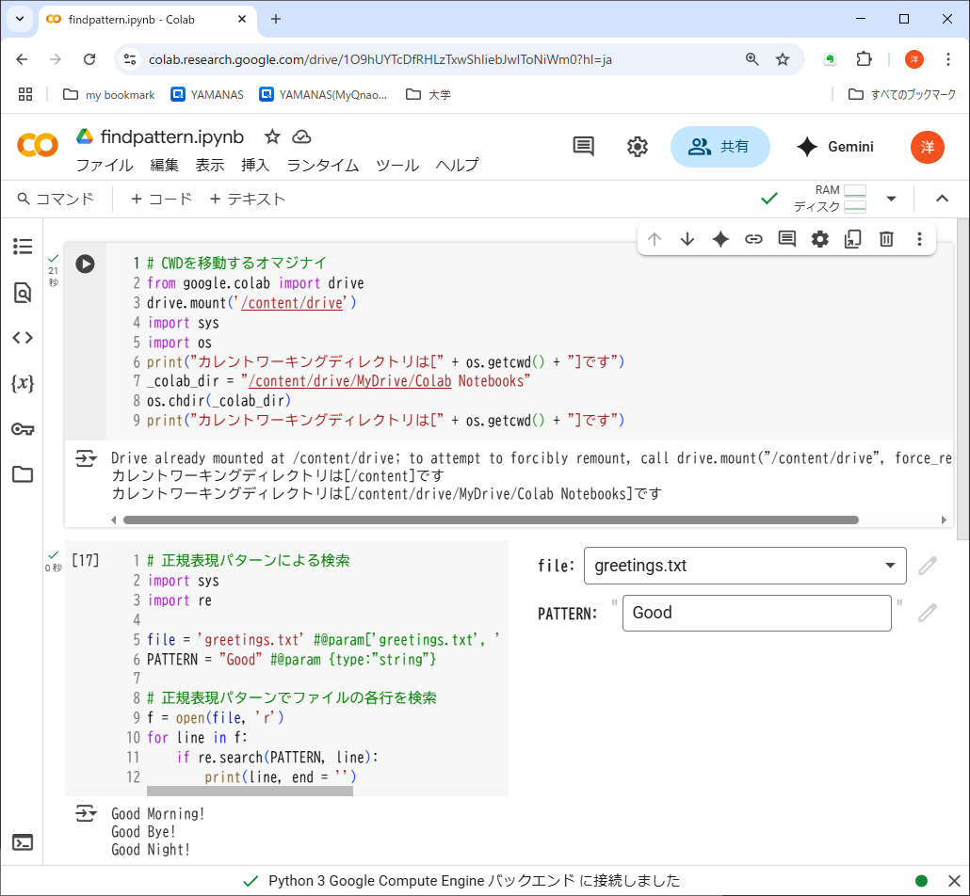Dismiss the connection status bar with X

click(x=954, y=881)
